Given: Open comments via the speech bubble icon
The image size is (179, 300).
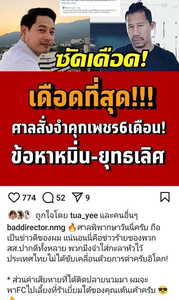Looking at the screenshot, I should pos(48,198).
